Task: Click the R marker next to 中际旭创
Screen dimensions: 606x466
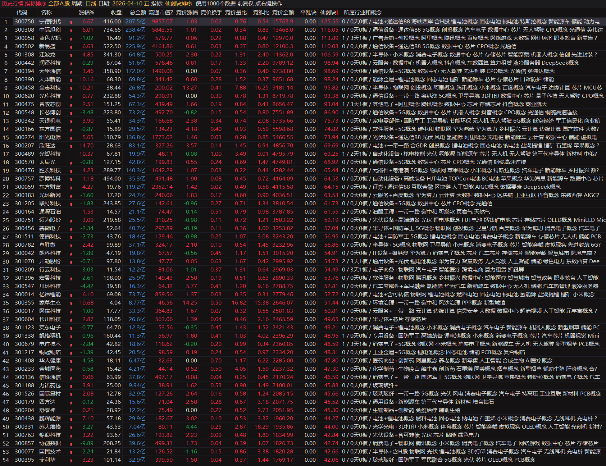Action: point(71,31)
